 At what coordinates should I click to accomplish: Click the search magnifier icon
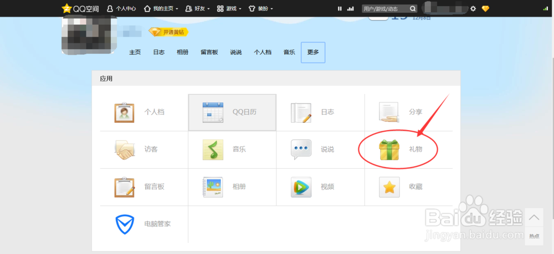pyautogui.click(x=413, y=8)
